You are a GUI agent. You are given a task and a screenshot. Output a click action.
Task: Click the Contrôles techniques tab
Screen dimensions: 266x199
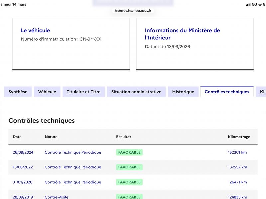tap(227, 92)
